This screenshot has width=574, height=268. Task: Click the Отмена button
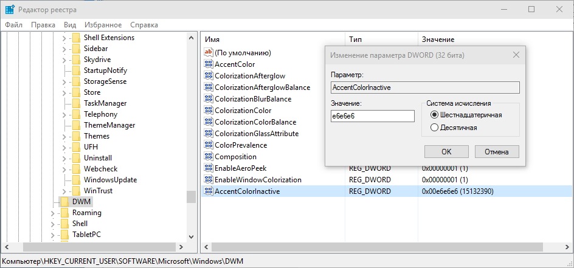coord(497,151)
